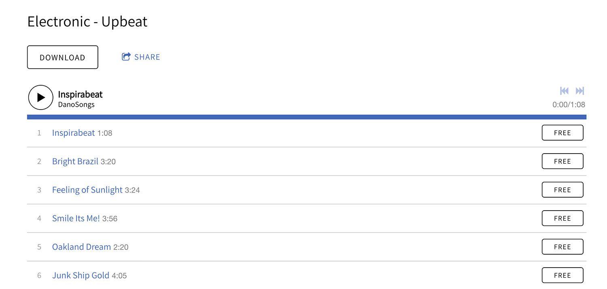Click FREE button for Inspirabeat
Viewport: 607px width, 289px height.
coord(562,133)
